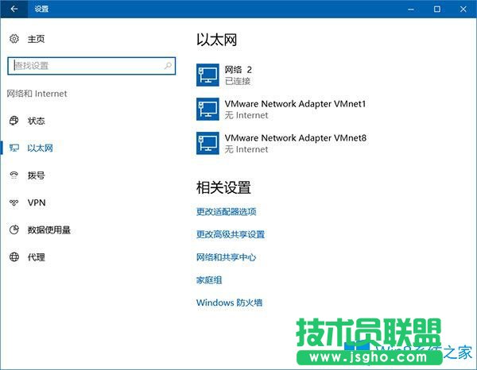
Task: Click the Home gear icon
Action: (14, 39)
